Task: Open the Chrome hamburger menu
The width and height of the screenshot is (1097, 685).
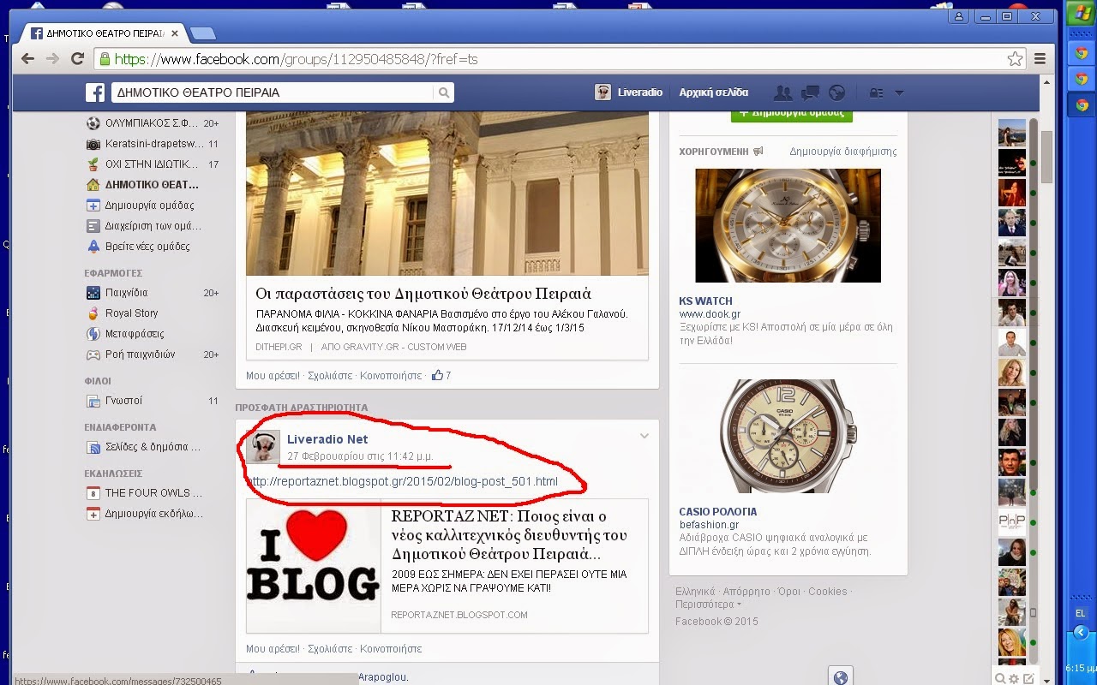Action: pos(1040,59)
